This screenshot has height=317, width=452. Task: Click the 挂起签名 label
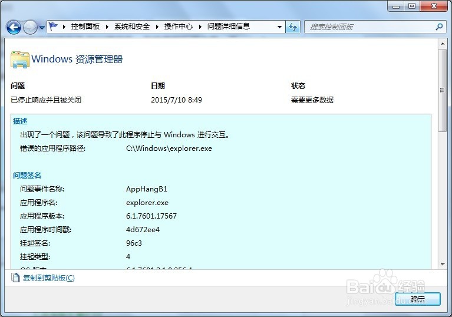(35, 243)
